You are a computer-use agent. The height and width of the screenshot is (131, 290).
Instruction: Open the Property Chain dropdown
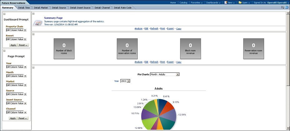coord(25,30)
